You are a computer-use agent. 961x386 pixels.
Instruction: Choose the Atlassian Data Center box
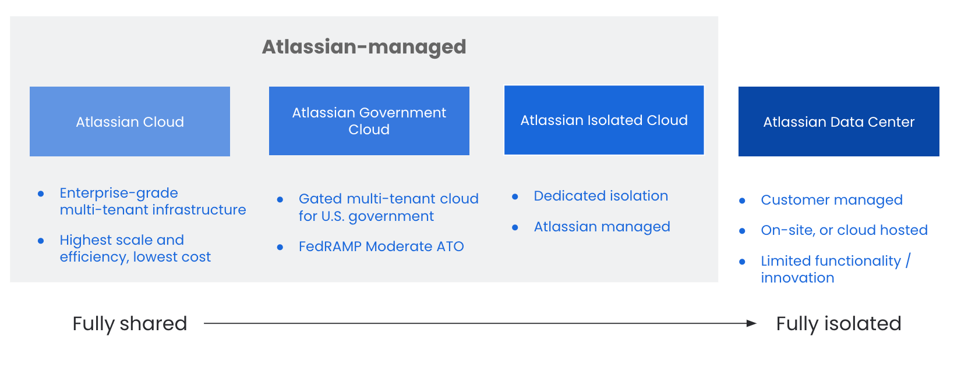839,121
